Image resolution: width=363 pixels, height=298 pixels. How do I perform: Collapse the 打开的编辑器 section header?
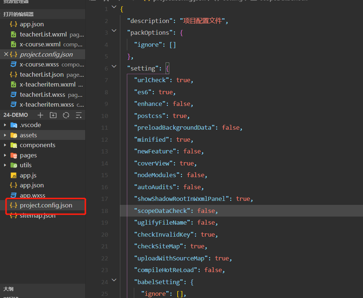click(x=43, y=14)
